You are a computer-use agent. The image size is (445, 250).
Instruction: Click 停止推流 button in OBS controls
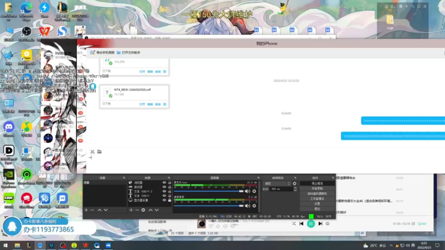click(317, 183)
